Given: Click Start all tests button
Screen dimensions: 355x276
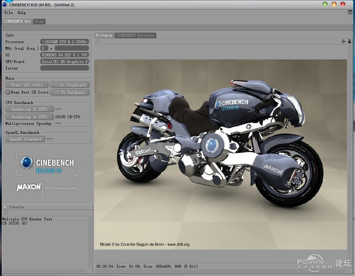Looking at the screenshot, I should coord(27,85).
